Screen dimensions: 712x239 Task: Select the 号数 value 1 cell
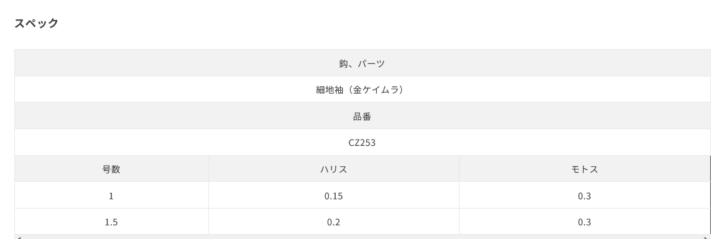coord(111,196)
